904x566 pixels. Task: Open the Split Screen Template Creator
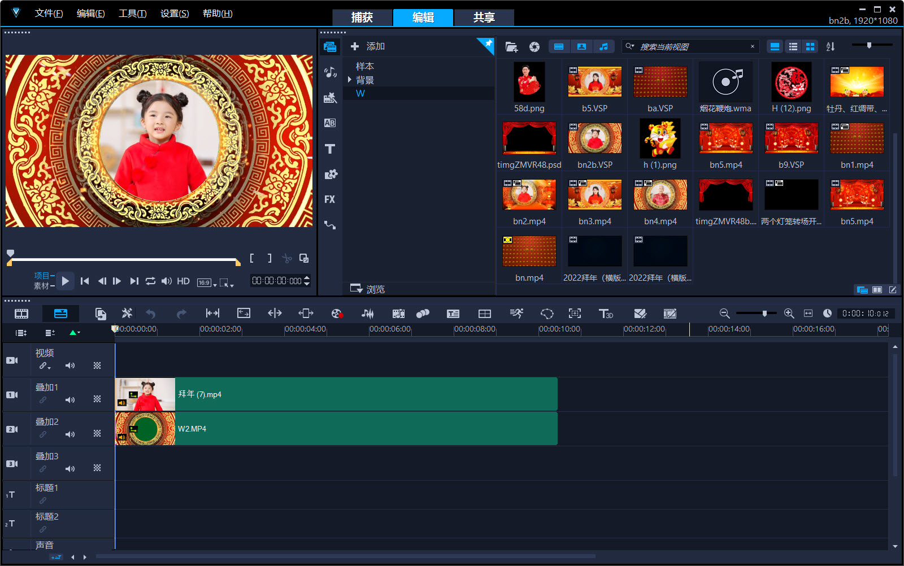(x=640, y=314)
